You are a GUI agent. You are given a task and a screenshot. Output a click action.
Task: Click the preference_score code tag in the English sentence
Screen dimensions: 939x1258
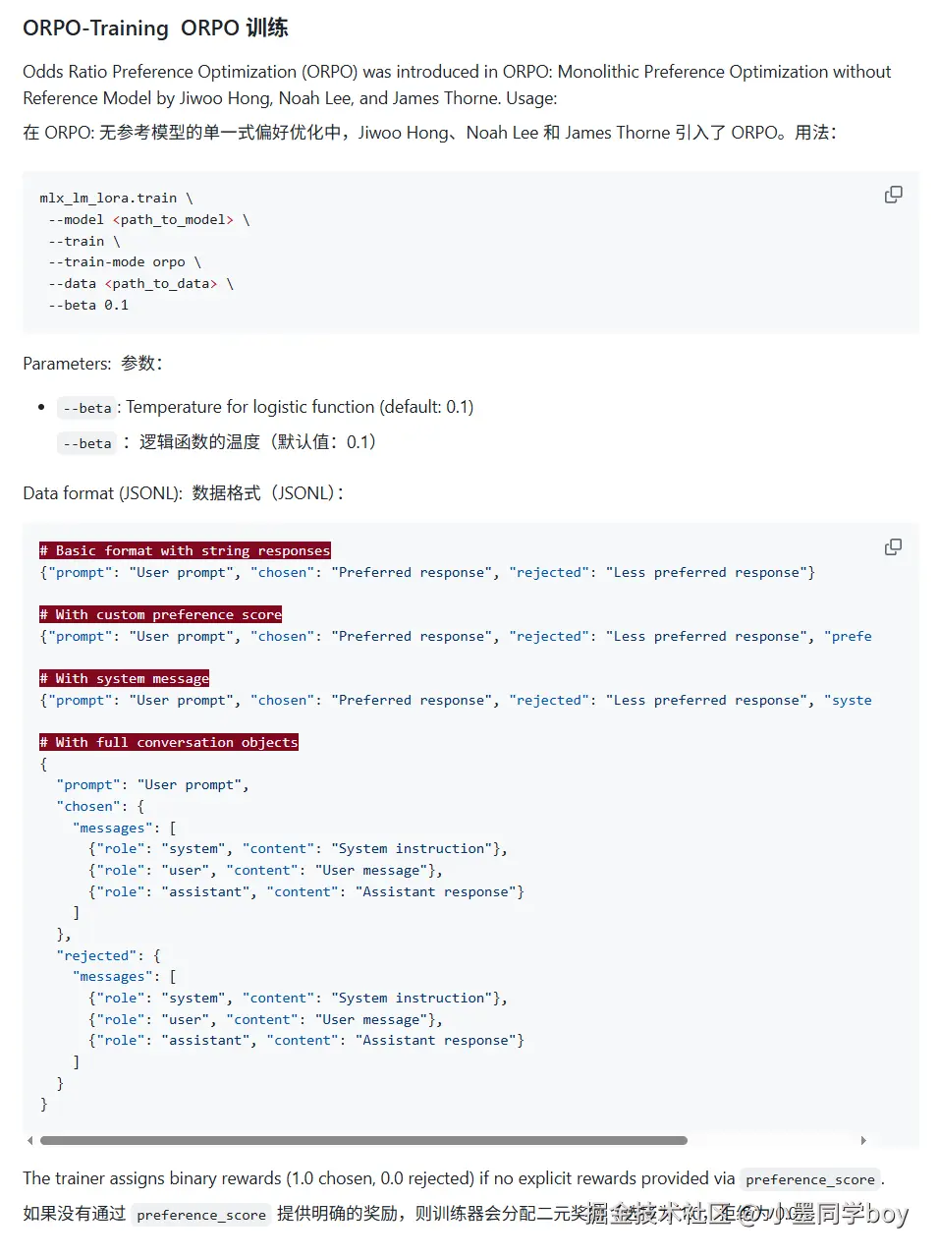[x=809, y=1179]
